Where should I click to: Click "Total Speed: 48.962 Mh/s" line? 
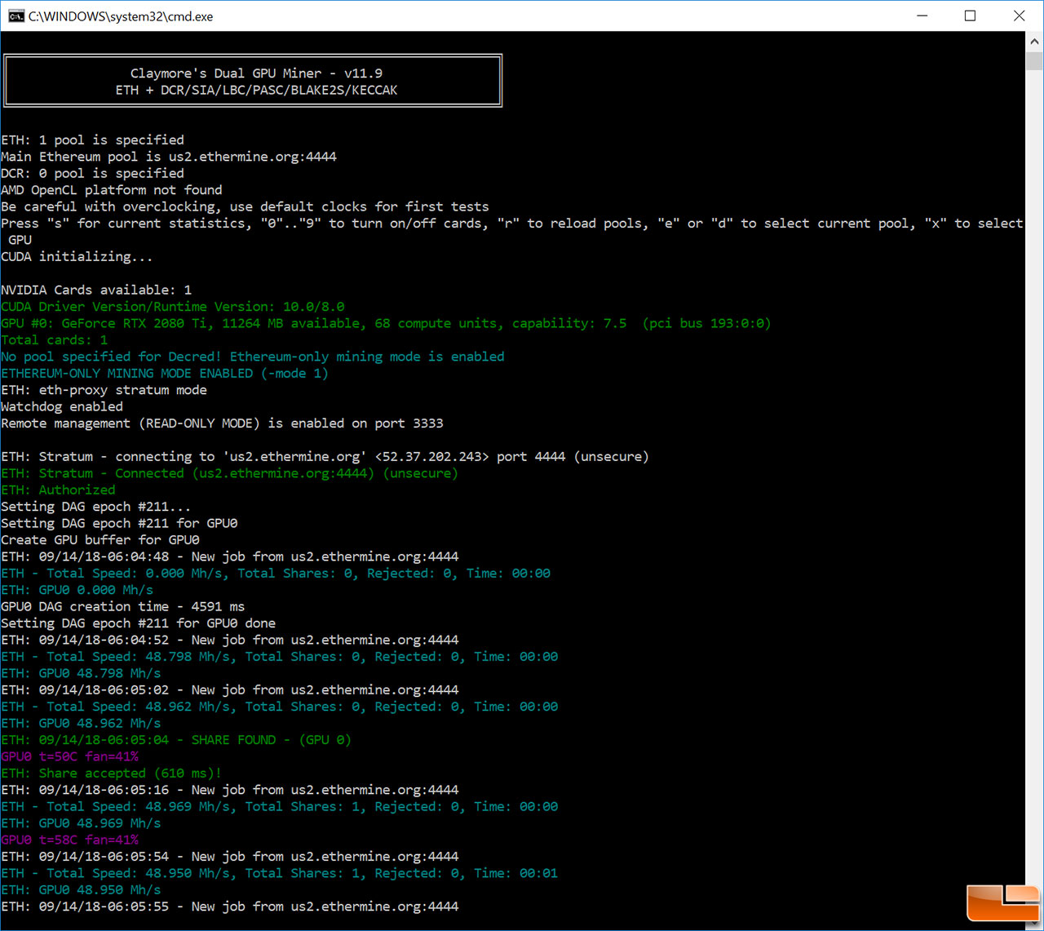tap(280, 707)
